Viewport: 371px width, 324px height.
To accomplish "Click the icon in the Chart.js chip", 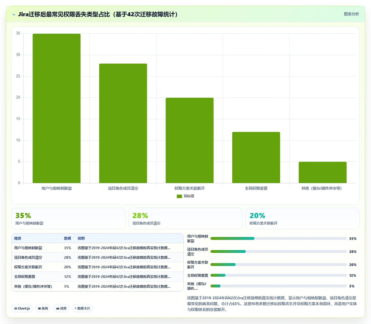I will (16, 309).
